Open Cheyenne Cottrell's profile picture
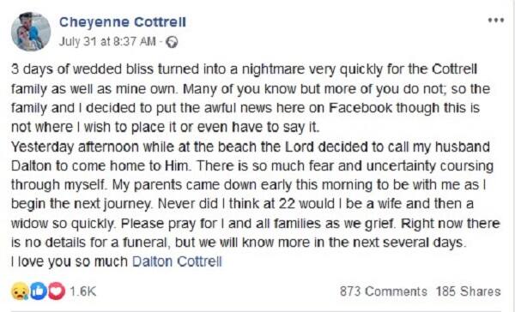The image size is (515, 312). 31,32
